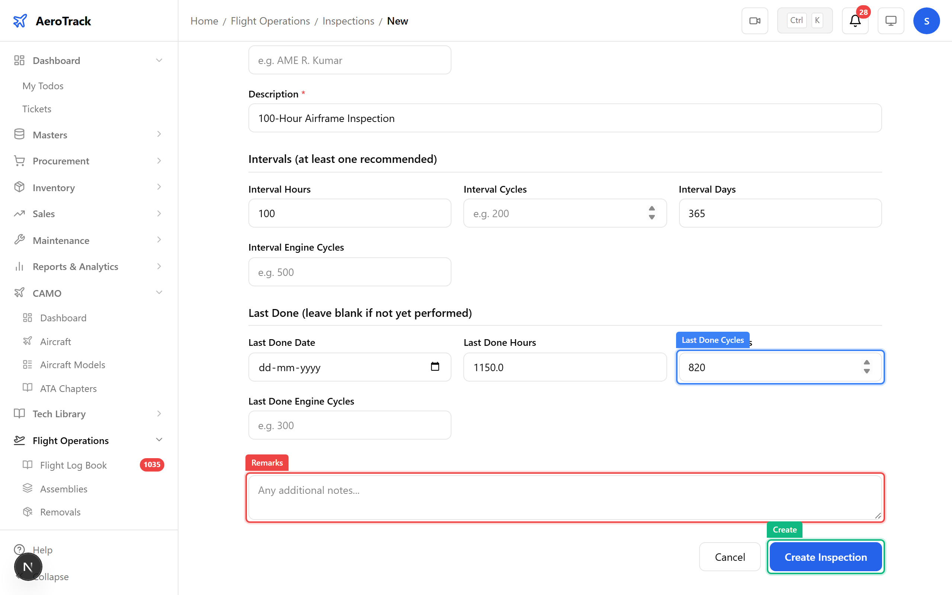Click the Remarks notes text area
The image size is (952, 595).
click(565, 497)
